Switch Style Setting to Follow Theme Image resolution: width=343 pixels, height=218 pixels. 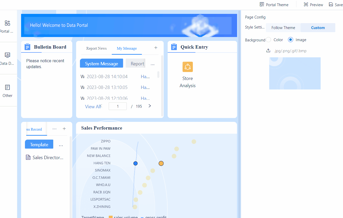tap(283, 28)
